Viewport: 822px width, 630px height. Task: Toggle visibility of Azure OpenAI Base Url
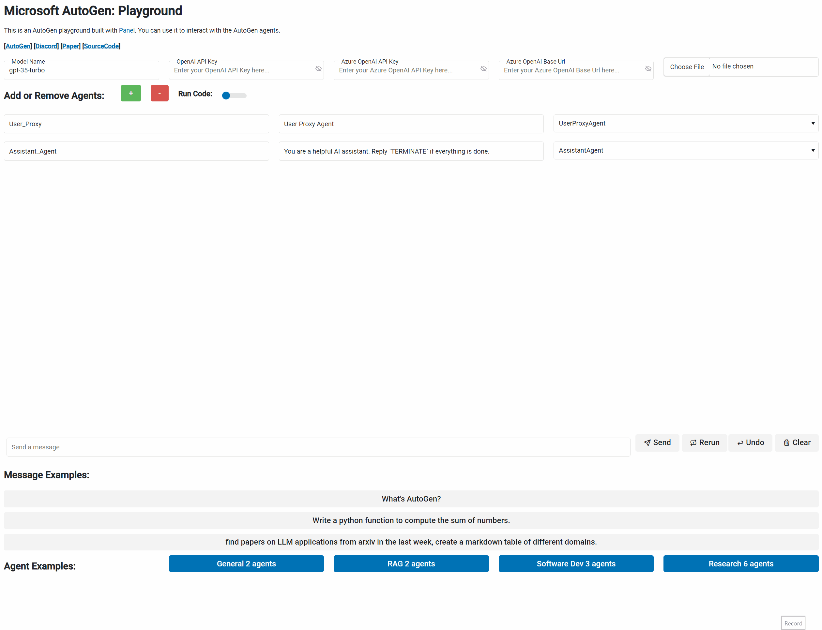pos(648,69)
